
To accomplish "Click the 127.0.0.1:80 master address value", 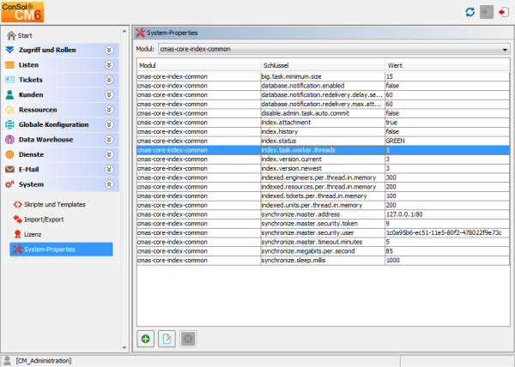I will tap(404, 214).
